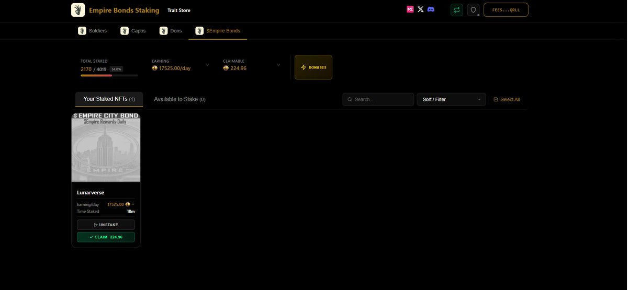The height and width of the screenshot is (290, 628).
Task: Click the Empire Bonds Staking title
Action: [x=124, y=10]
